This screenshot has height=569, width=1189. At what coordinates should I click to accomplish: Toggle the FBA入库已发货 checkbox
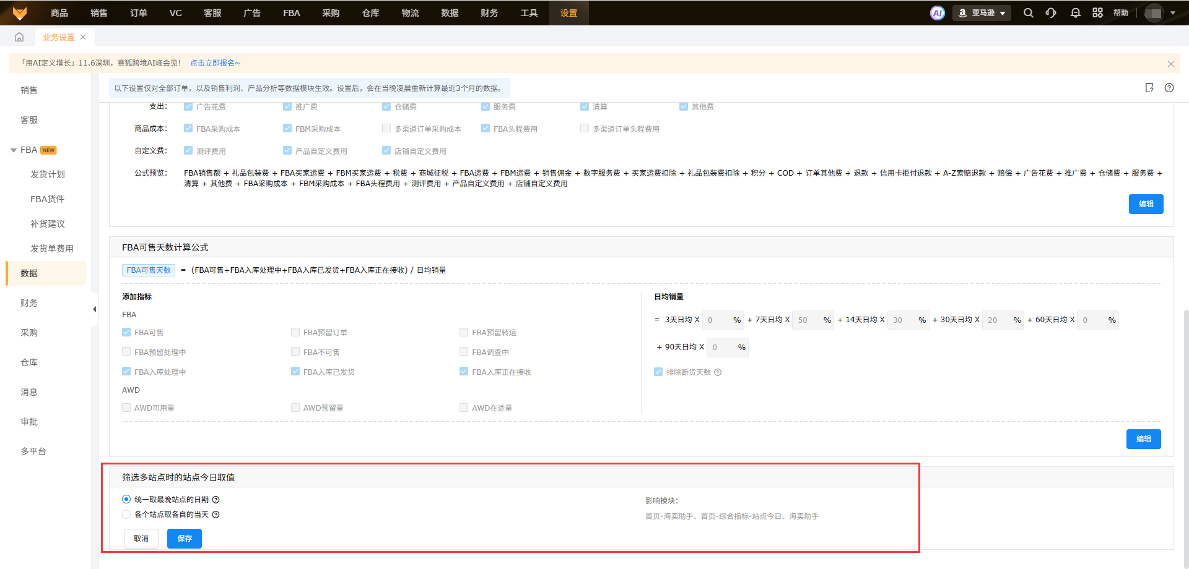[x=295, y=372]
